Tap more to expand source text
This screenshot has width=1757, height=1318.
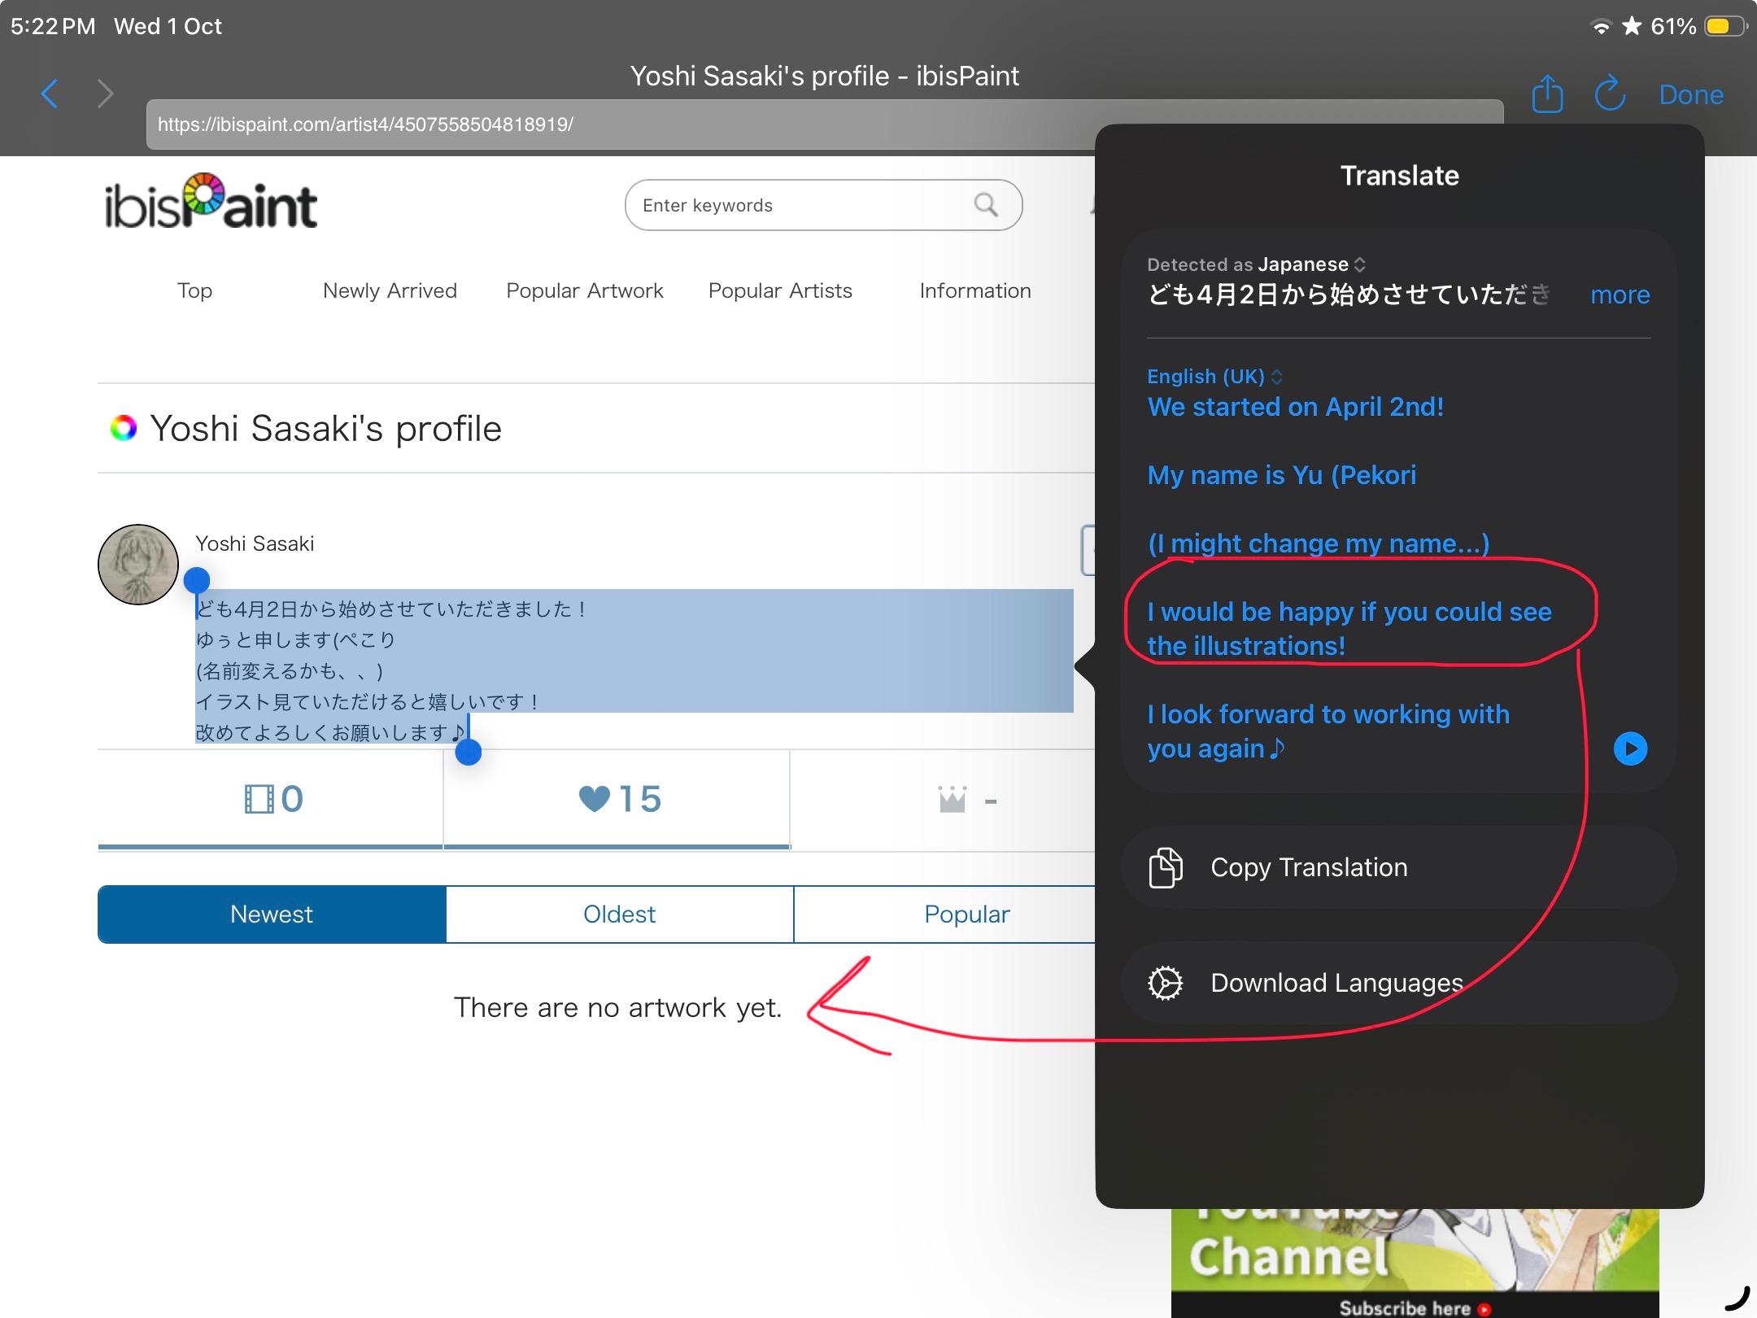tap(1620, 295)
